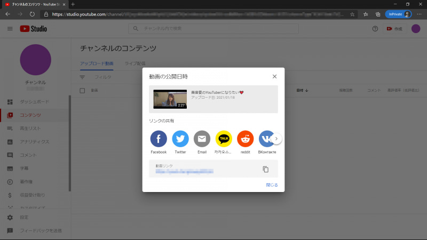Switch to ライブ配信 tab

[135, 63]
